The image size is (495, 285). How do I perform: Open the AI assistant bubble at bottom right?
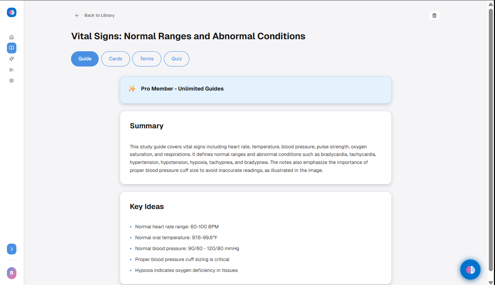(470, 269)
